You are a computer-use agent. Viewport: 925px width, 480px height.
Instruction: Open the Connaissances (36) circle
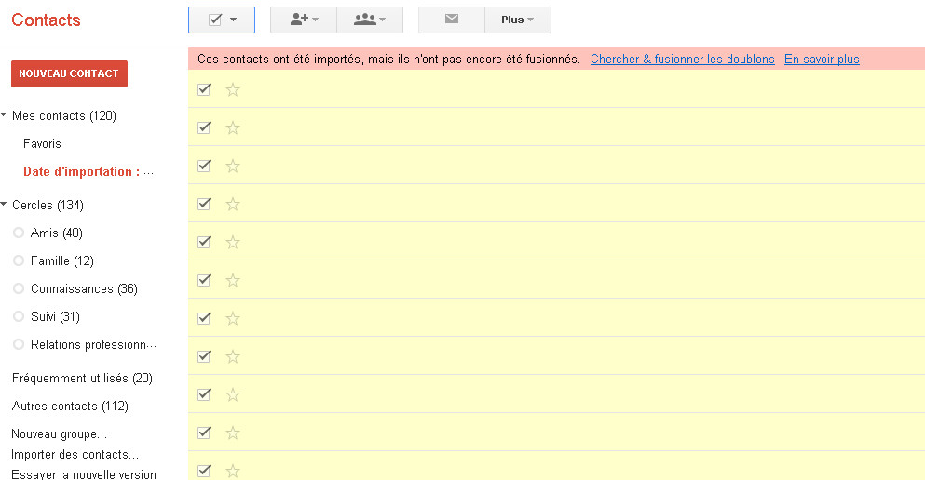coord(84,288)
